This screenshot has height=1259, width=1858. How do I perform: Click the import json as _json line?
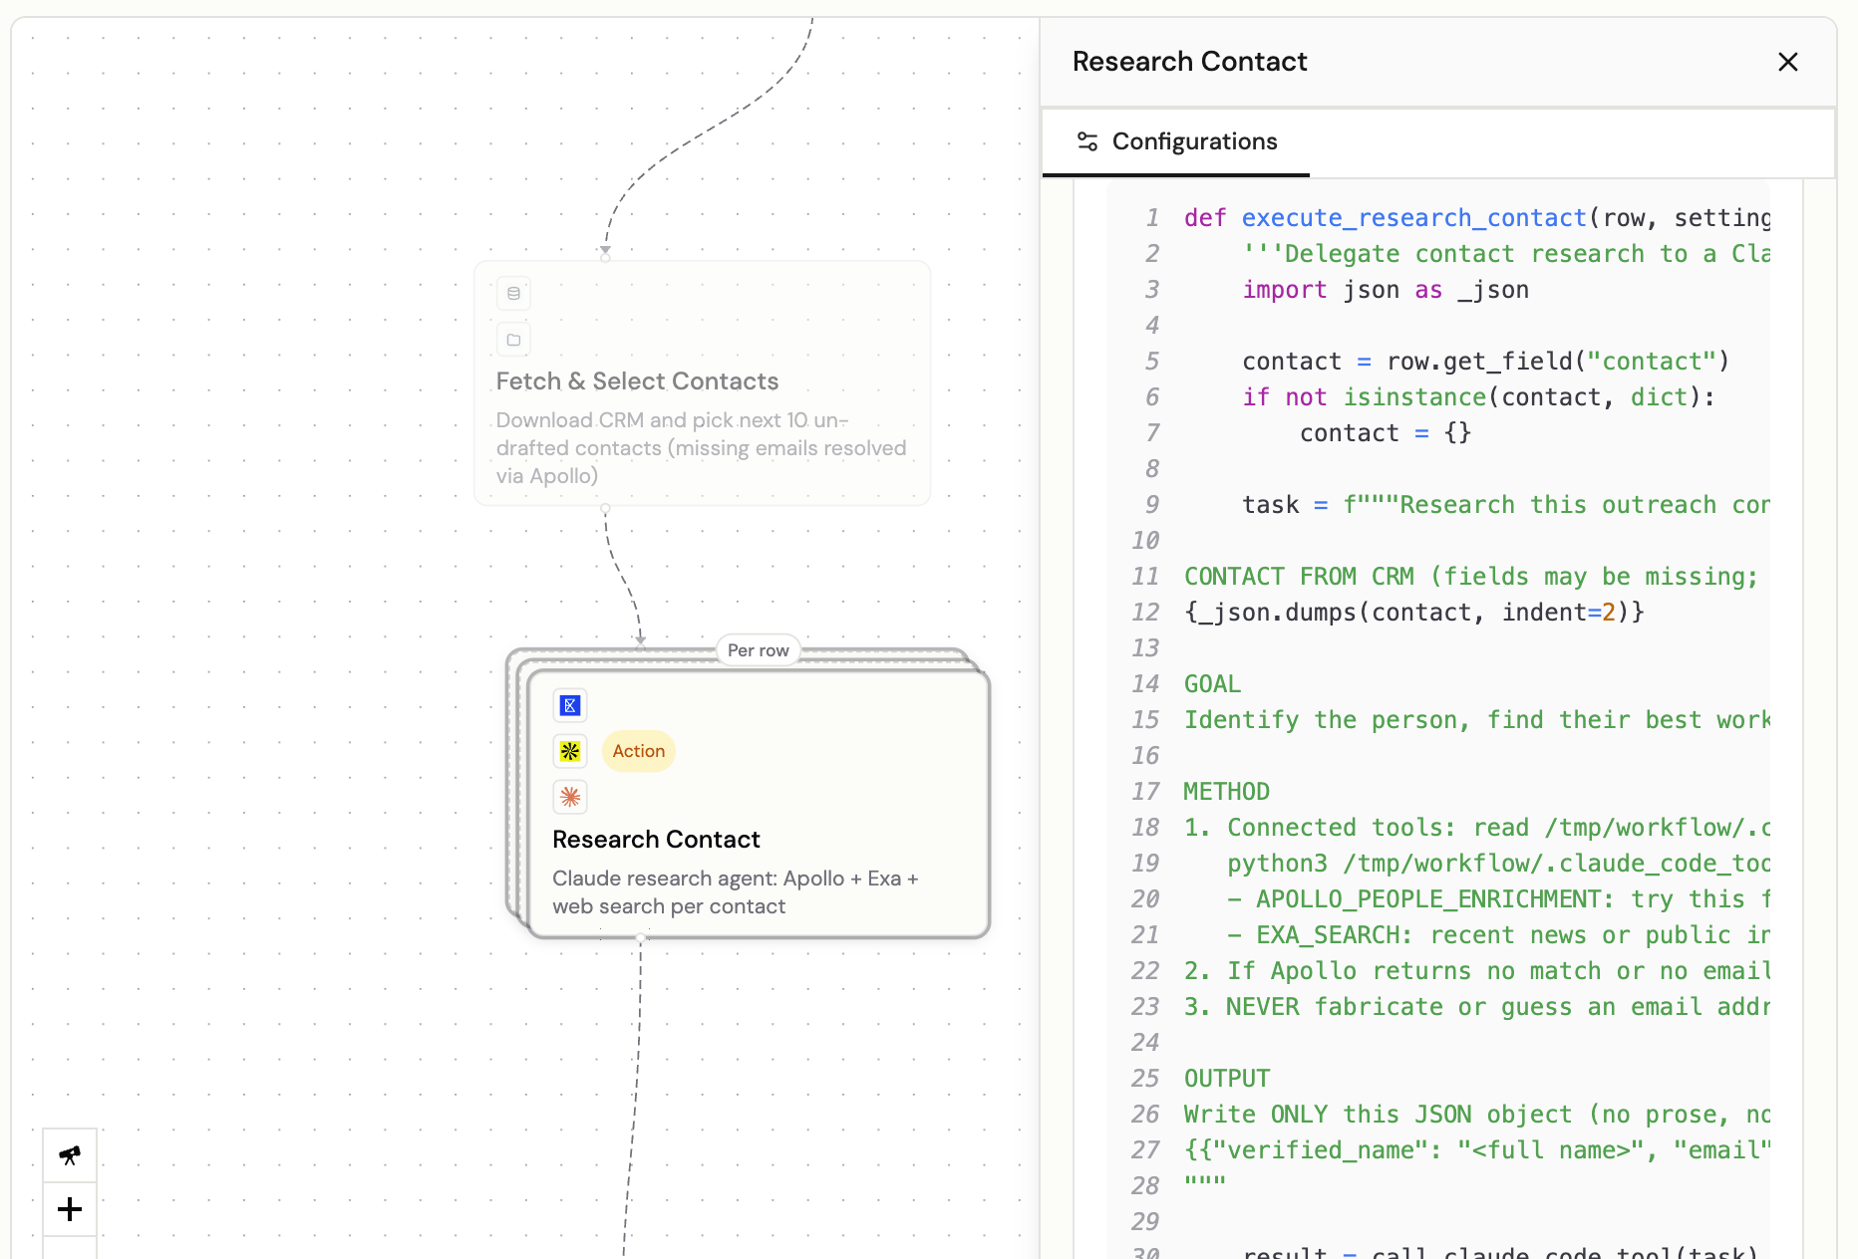click(x=1386, y=290)
